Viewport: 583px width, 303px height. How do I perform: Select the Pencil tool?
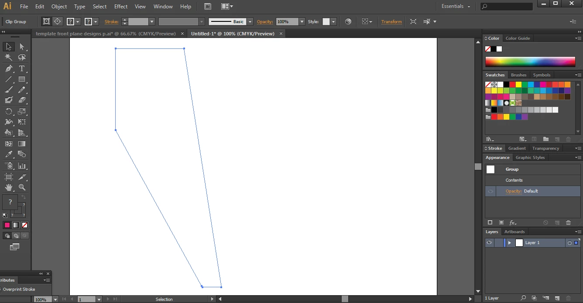(22, 90)
